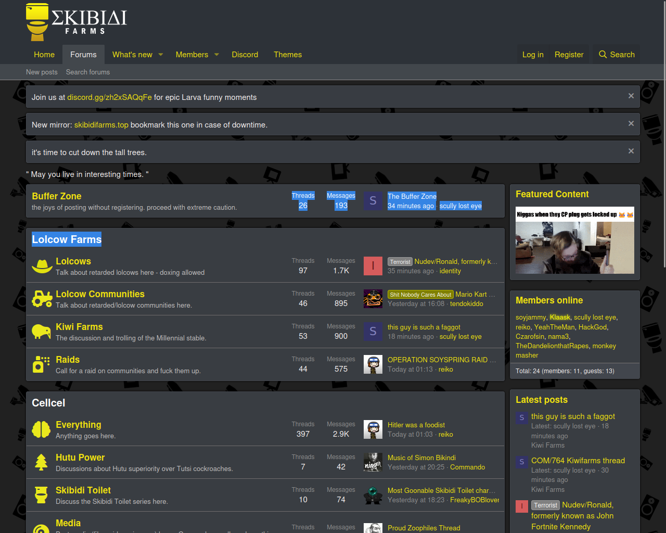Screen dimensions: 666x533
Task: Click member soyjammy in Members online
Action: point(531,318)
